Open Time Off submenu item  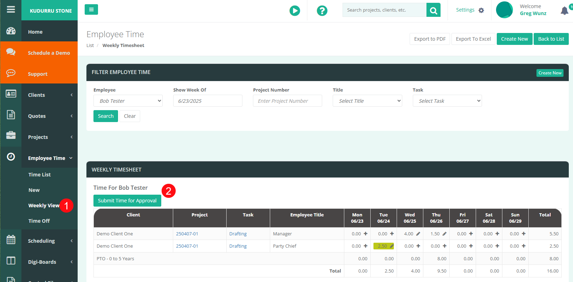[x=39, y=221]
